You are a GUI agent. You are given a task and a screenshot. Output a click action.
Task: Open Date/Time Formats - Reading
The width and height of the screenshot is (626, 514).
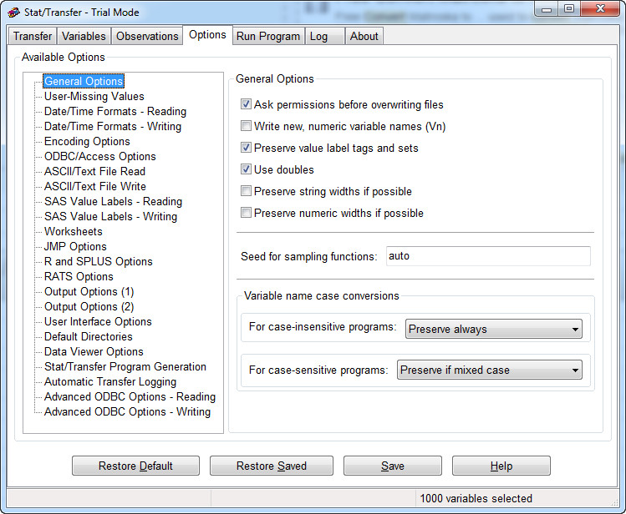(115, 112)
